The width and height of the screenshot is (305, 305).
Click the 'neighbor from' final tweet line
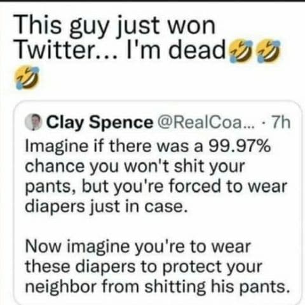tap(158, 287)
